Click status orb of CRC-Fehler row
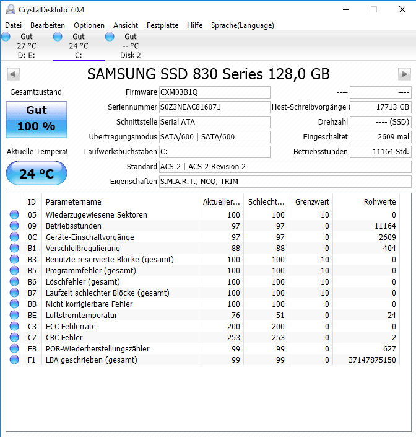The height and width of the screenshot is (437, 416). [14, 337]
